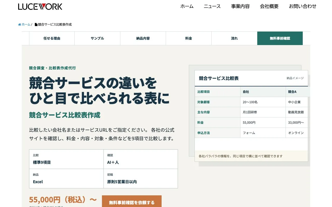
Task: Click the LUCEWORK logo
Action: click(40, 6)
